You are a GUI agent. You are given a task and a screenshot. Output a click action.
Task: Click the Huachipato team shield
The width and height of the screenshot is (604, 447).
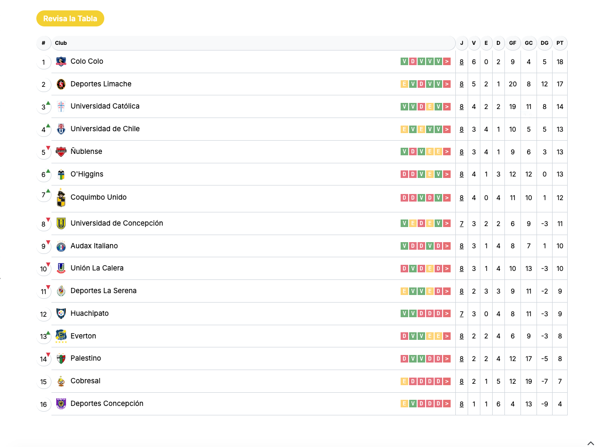61,313
